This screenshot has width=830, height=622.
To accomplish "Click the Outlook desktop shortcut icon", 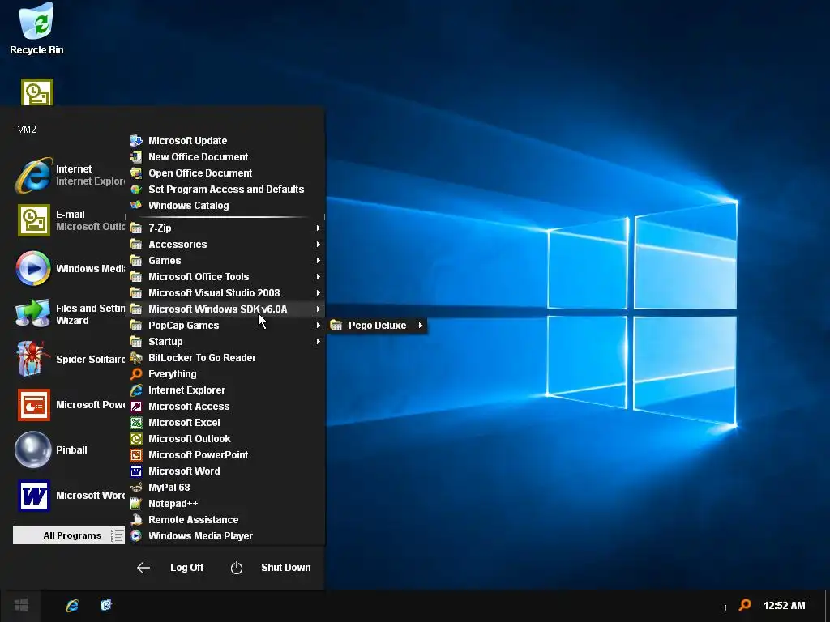I will 37,92.
